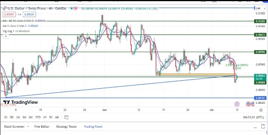Select the YTD time range button
Viewport: 268px width, 135px height.
tap(38, 117)
